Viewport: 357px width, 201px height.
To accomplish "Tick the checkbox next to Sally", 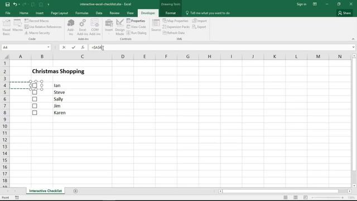I will coord(35,99).
